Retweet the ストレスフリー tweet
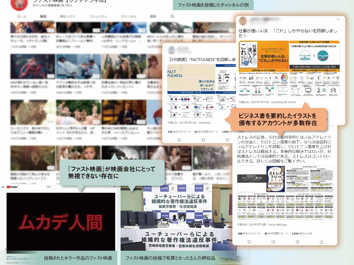Screen dimensions: 354x265 pos(273,242)
